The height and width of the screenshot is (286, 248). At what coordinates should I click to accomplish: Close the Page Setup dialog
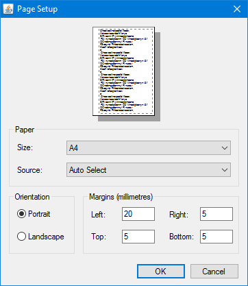coord(237,9)
